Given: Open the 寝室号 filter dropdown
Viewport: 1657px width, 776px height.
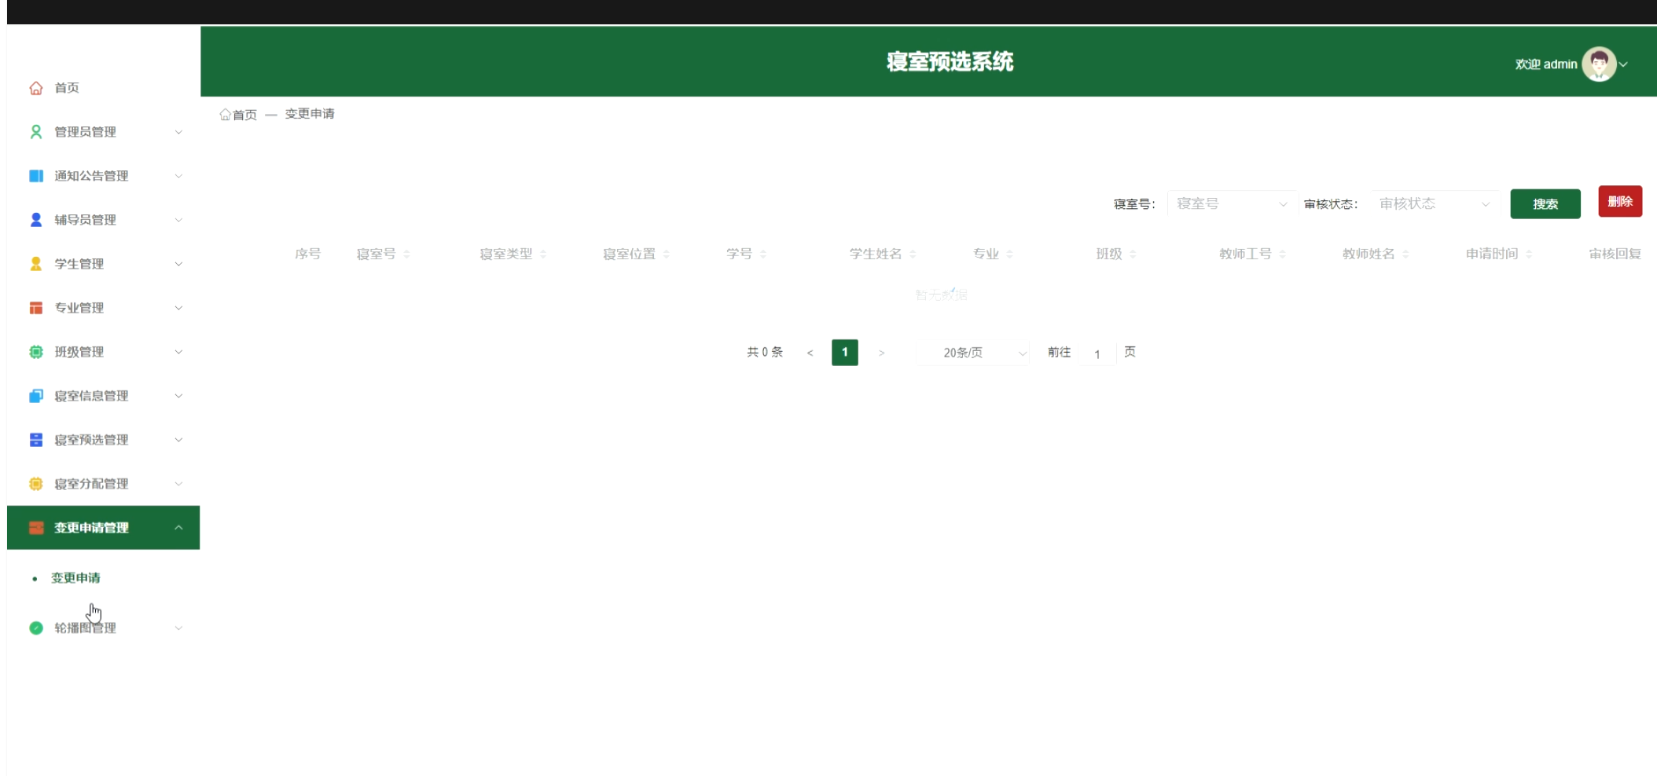Looking at the screenshot, I should tap(1231, 204).
